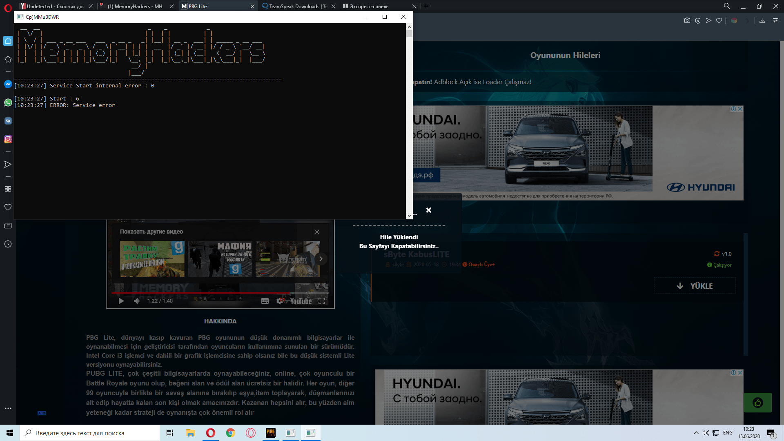Open Task View on the taskbar
This screenshot has height=441, width=784.
[x=170, y=433]
